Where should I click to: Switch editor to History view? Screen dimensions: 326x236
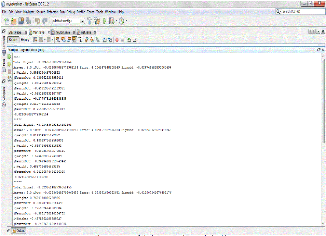25,40
